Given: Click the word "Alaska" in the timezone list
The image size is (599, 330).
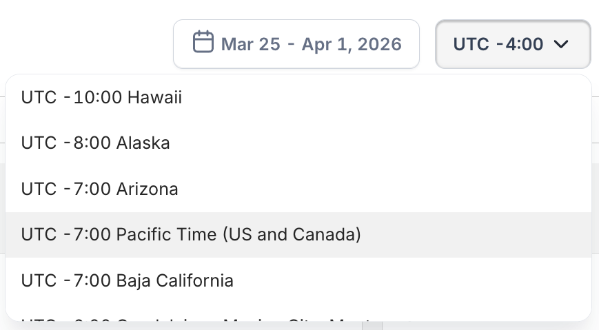Looking at the screenshot, I should point(143,143).
